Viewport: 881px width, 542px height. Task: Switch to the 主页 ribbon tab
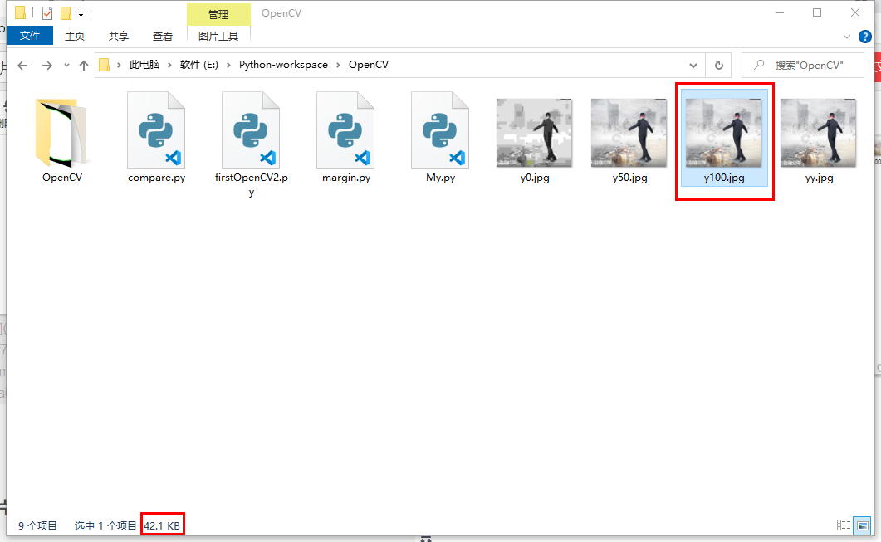[74, 36]
